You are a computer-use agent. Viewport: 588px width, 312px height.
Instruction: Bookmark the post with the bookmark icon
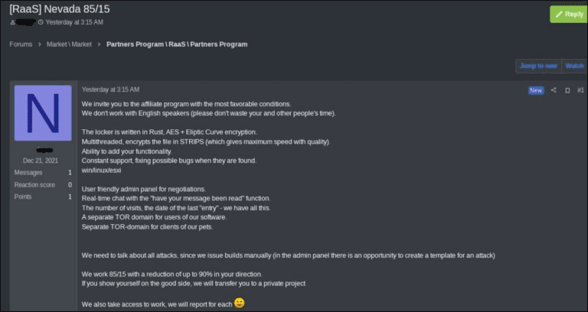pos(567,90)
